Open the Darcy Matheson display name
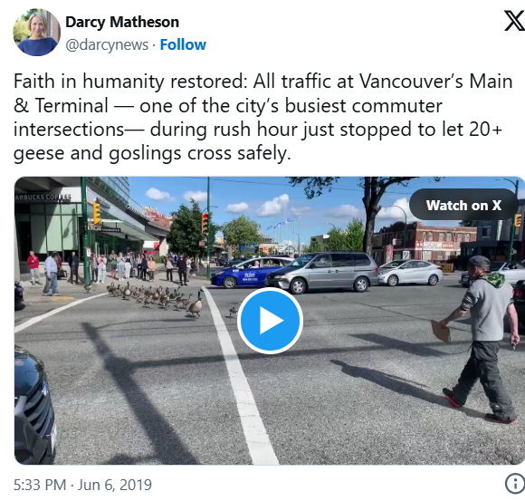Viewport: 525px width, 501px height. point(122,22)
